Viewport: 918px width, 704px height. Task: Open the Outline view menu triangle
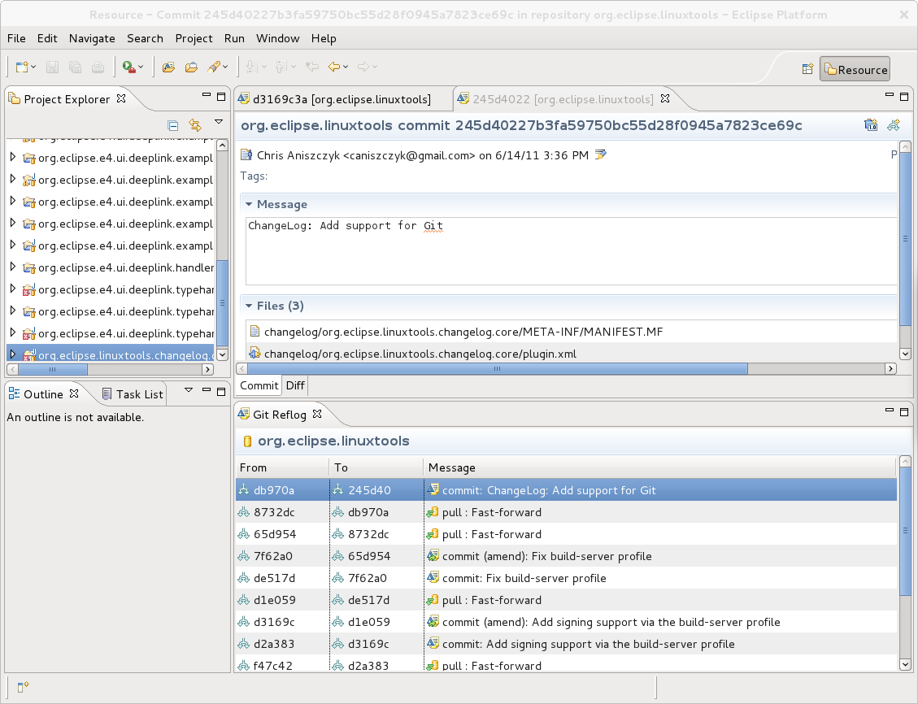tap(189, 389)
